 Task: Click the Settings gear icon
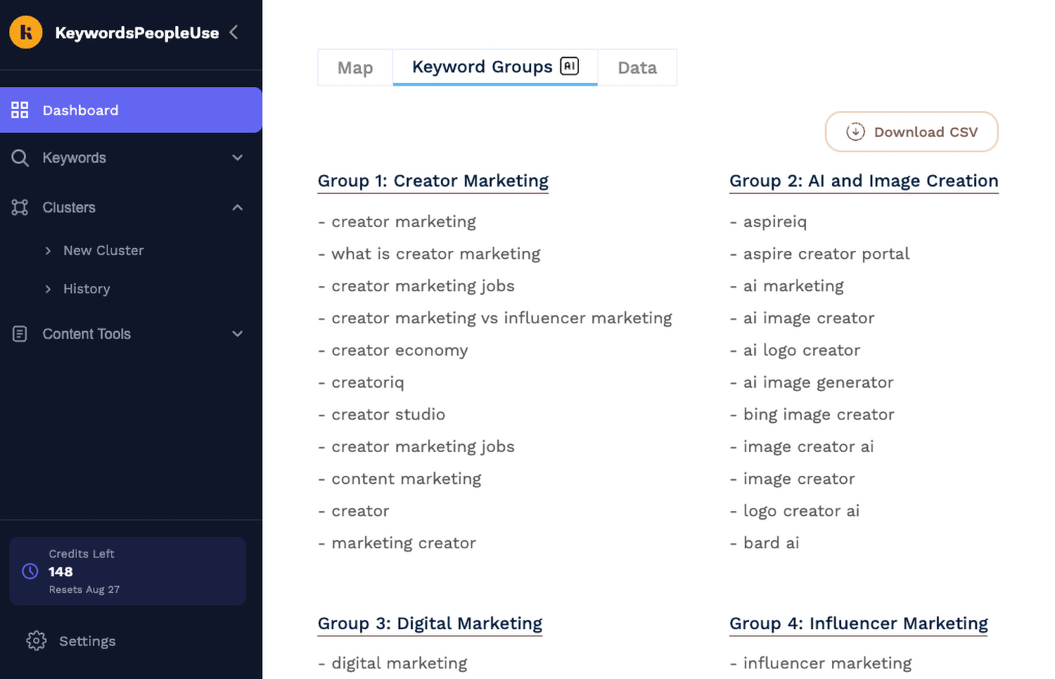pyautogui.click(x=36, y=640)
